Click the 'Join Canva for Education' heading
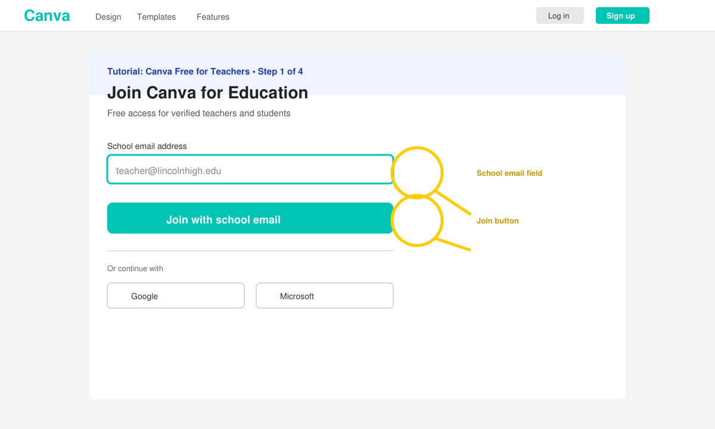The image size is (715, 429). 208,93
